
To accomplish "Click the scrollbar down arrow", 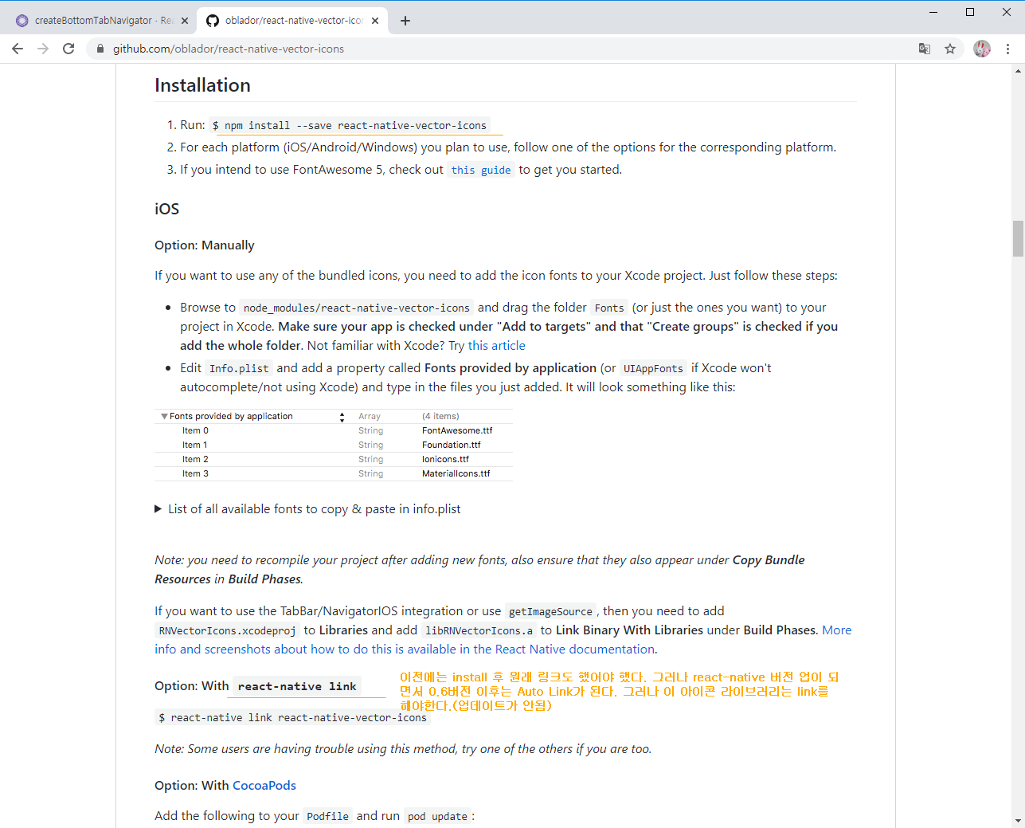I will [1018, 821].
